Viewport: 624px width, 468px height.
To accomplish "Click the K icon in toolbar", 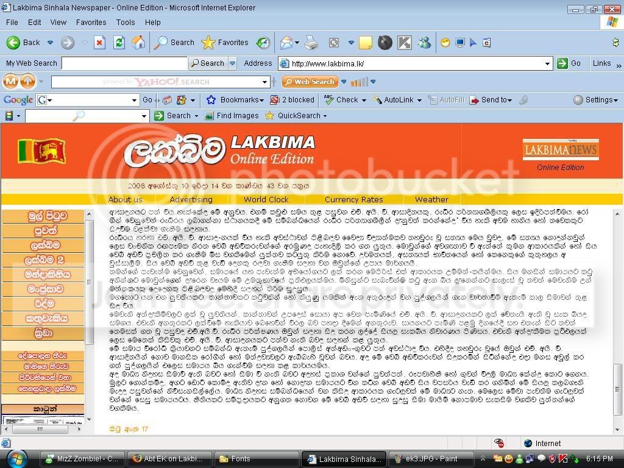I will pyautogui.click(x=405, y=43).
